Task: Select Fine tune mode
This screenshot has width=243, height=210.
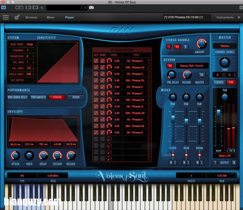Action: (231, 82)
